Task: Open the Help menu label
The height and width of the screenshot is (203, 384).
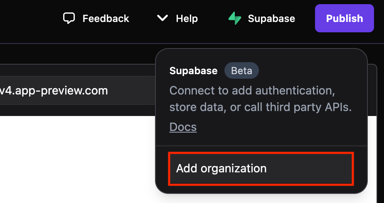Action: (x=187, y=19)
